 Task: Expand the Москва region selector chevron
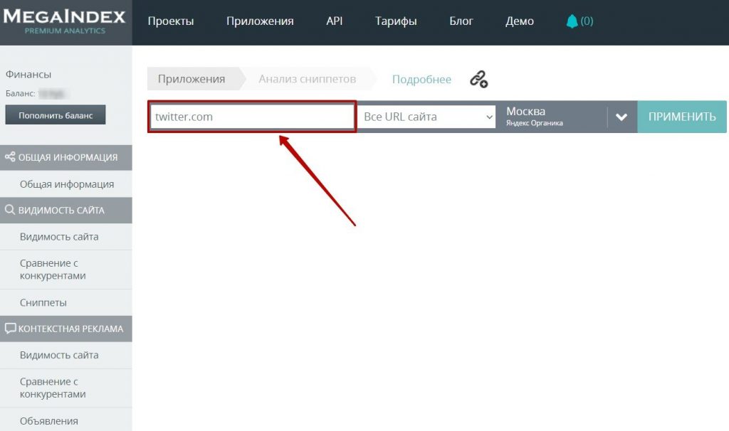click(622, 117)
